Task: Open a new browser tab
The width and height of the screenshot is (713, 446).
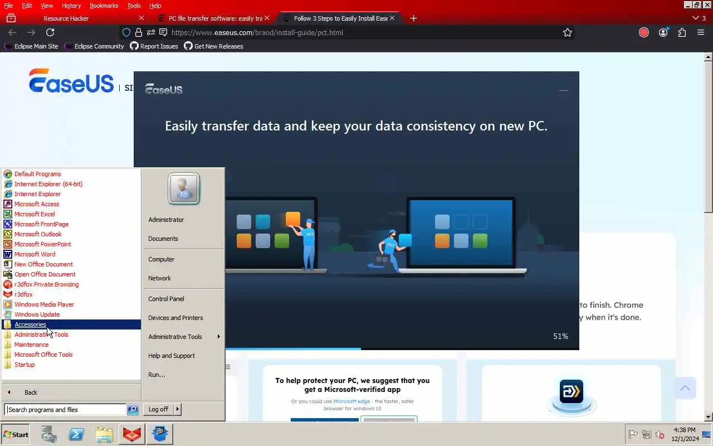Action: coord(413,18)
